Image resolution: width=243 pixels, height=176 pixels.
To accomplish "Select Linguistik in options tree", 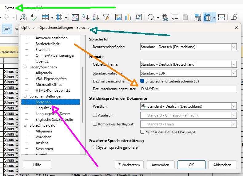I will pyautogui.click(x=43, y=108).
